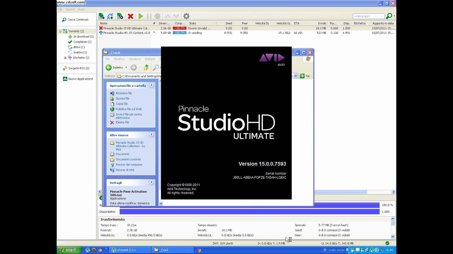Click the Vai button in address bar
Screen dimensions: 453x254
[x=305, y=76]
